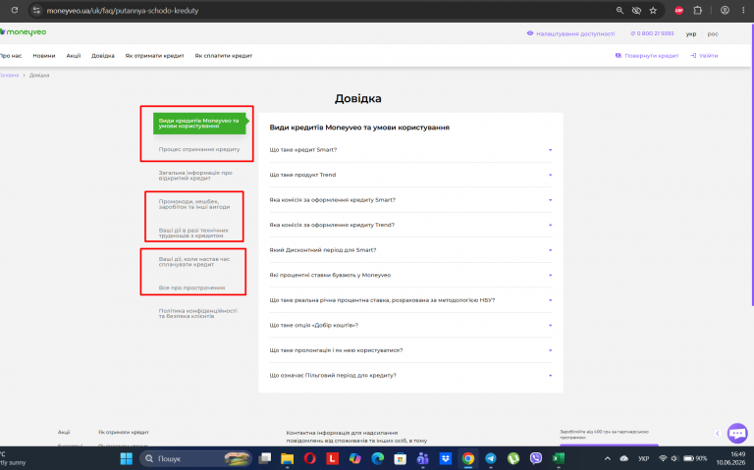754x470 pixels.
Task: Open 'Новини' menu item
Action: [x=44, y=56]
